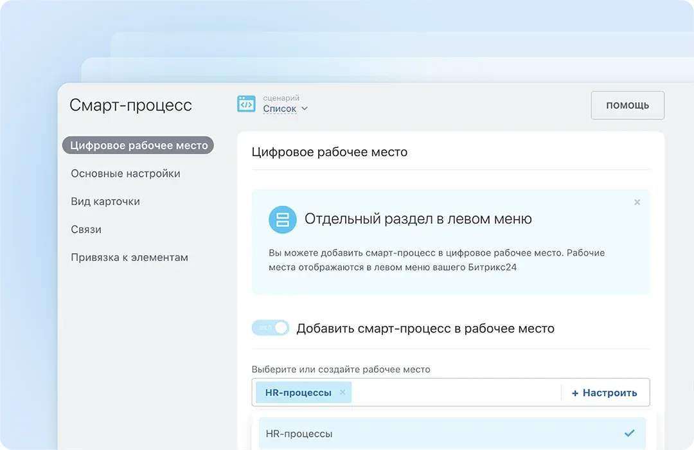Screen dimensions: 694x450
Task: Remove the HR-процессы tag via its X
Action: (343, 392)
